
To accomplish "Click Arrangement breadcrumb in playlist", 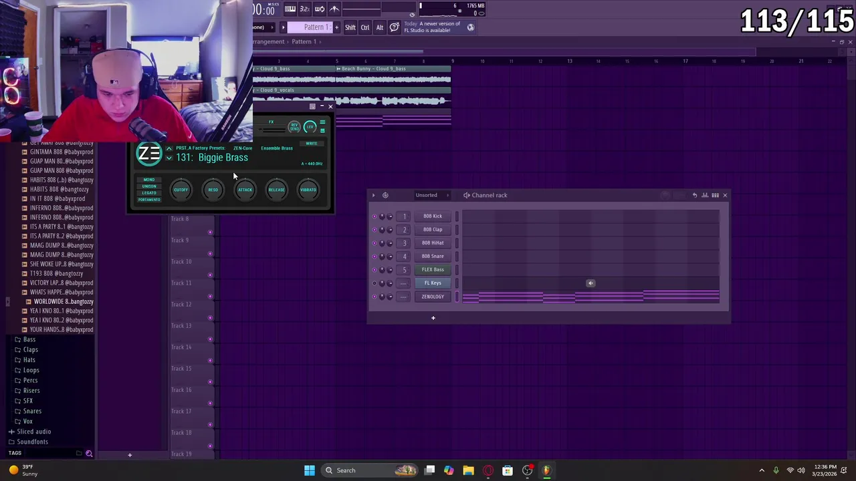I will pos(269,41).
